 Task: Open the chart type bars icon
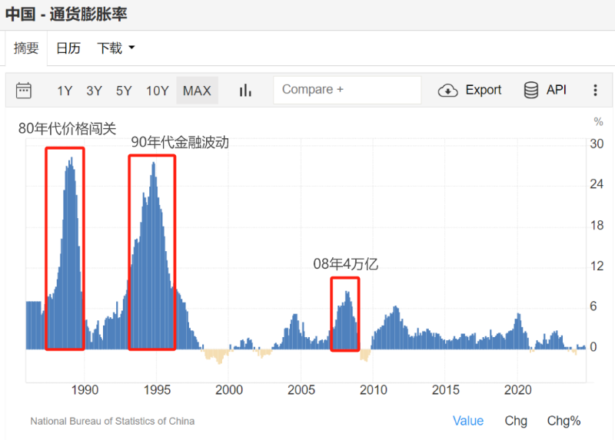click(x=245, y=91)
